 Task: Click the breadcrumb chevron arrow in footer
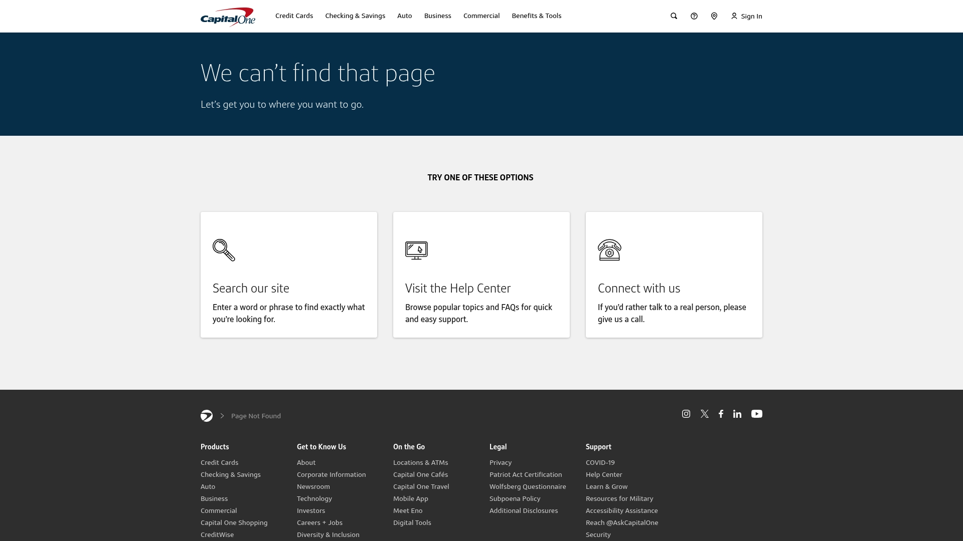click(x=222, y=416)
